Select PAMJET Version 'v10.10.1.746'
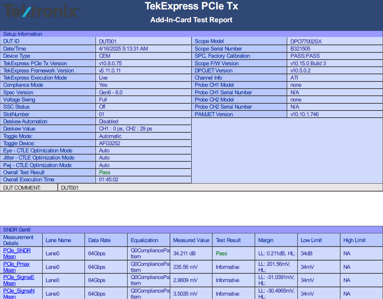The image size is (383, 299). point(305,114)
